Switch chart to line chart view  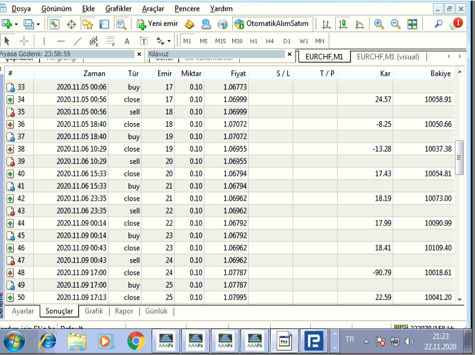[360, 24]
